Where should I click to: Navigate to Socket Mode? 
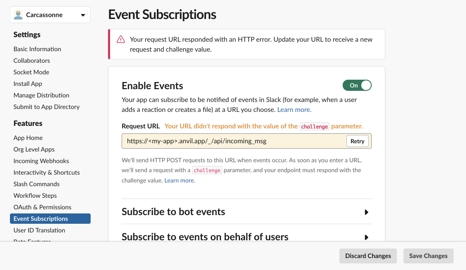click(31, 72)
